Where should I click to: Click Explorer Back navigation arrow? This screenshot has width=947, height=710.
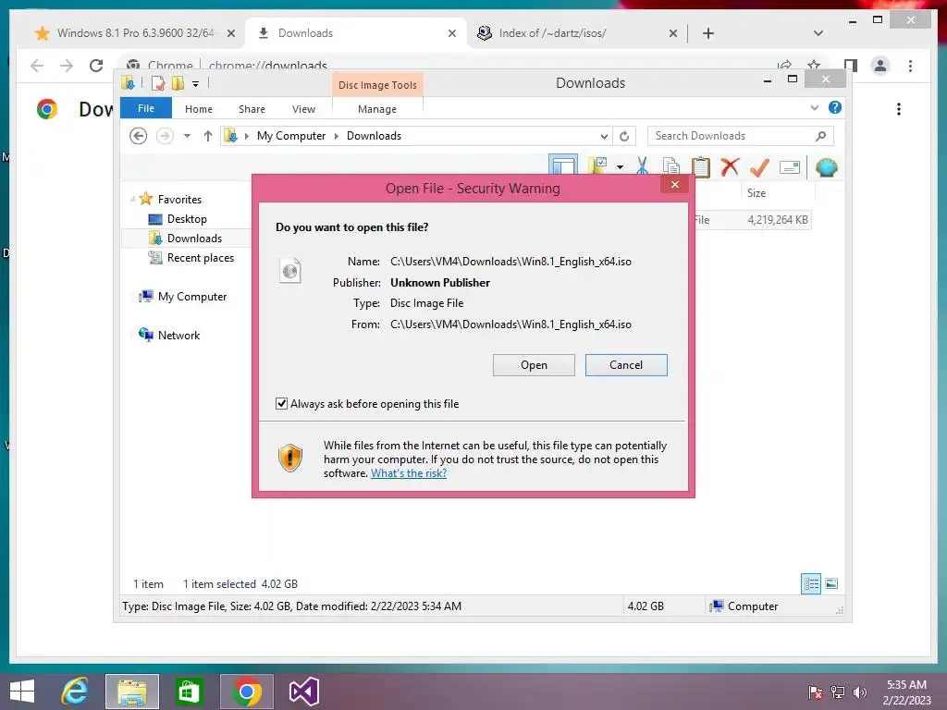coord(139,136)
